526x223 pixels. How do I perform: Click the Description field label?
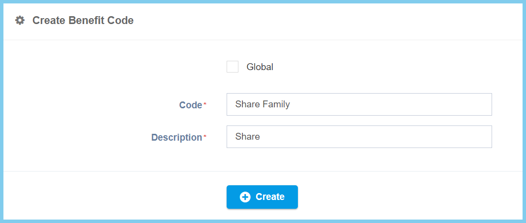pos(176,137)
